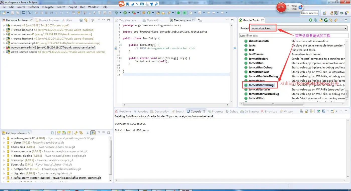This screenshot has height=191, width=351.
Task: Select the tomcatStop task
Action: [256, 98]
